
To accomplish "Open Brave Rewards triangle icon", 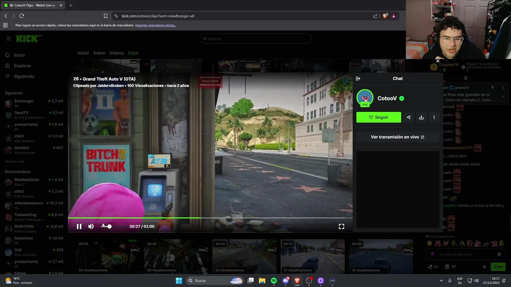I will pos(394,16).
